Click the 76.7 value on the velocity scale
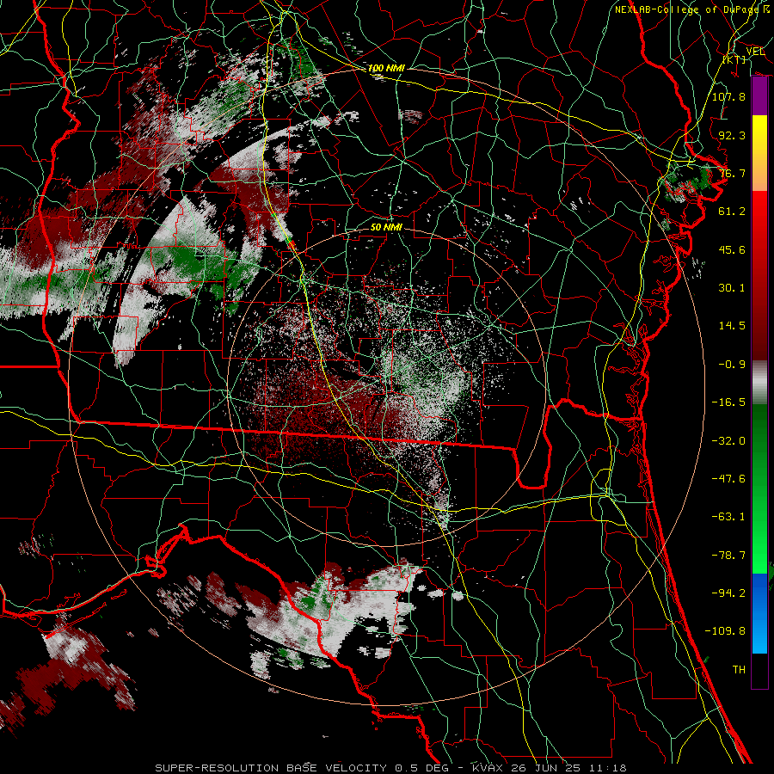 pyautogui.click(x=732, y=173)
